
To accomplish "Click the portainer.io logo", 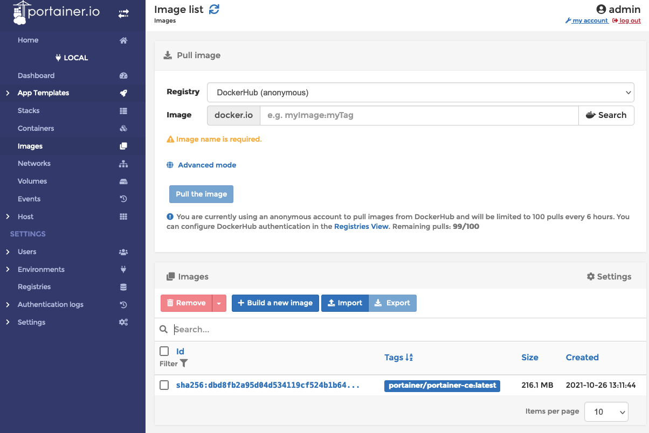I will pyautogui.click(x=56, y=12).
